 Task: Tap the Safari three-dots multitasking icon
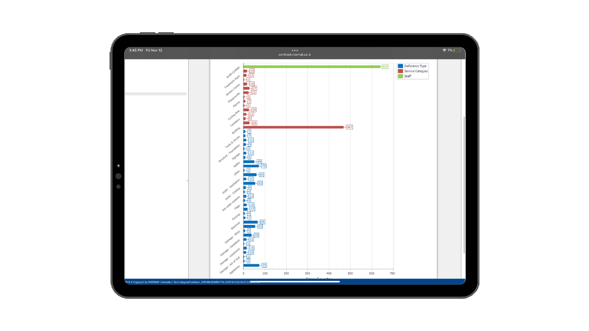pyautogui.click(x=295, y=51)
